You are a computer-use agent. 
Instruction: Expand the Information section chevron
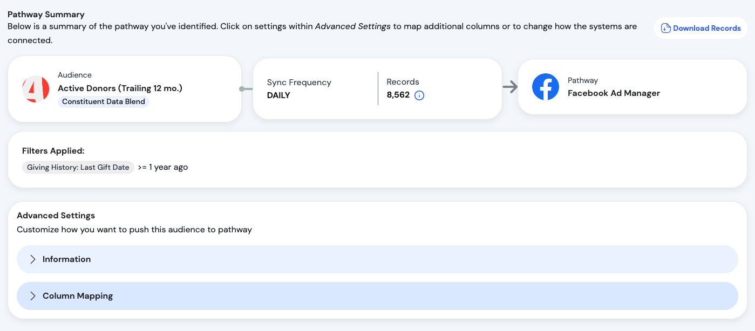[32, 259]
